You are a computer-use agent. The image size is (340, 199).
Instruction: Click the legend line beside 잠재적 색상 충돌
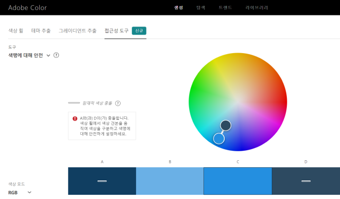click(x=74, y=103)
